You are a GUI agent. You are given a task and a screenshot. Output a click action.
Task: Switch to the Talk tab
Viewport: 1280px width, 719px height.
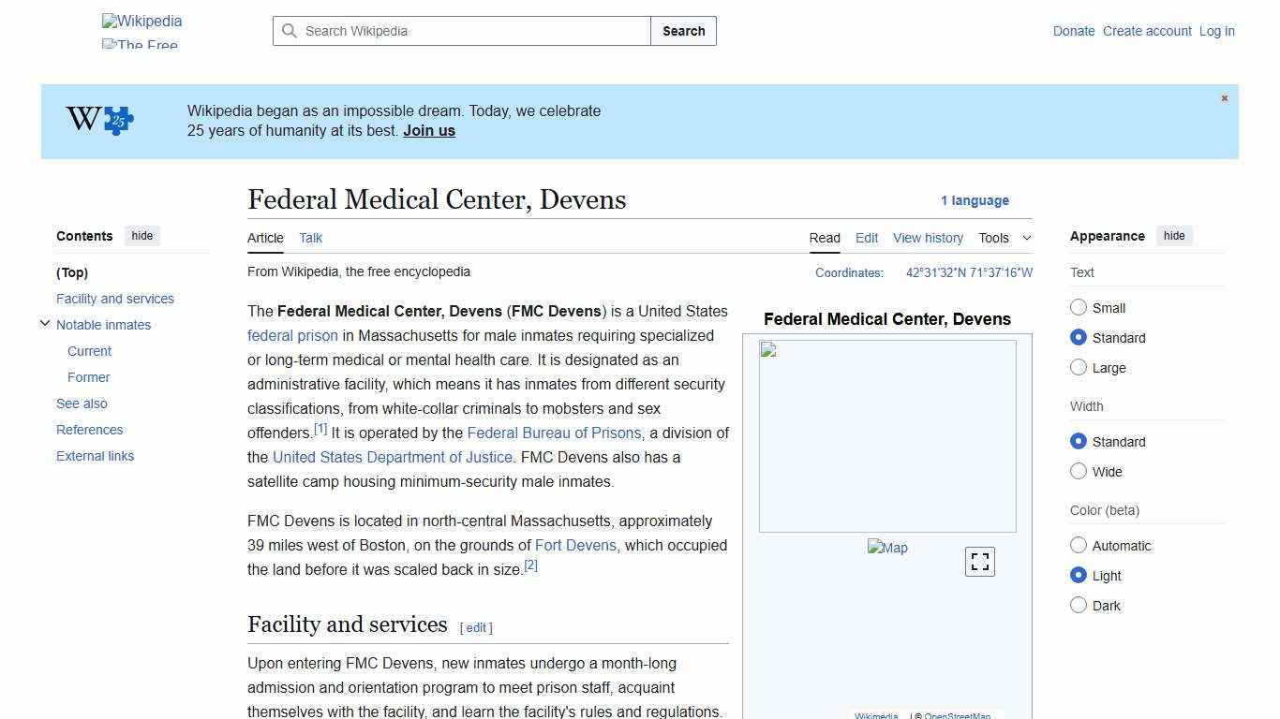tap(310, 238)
